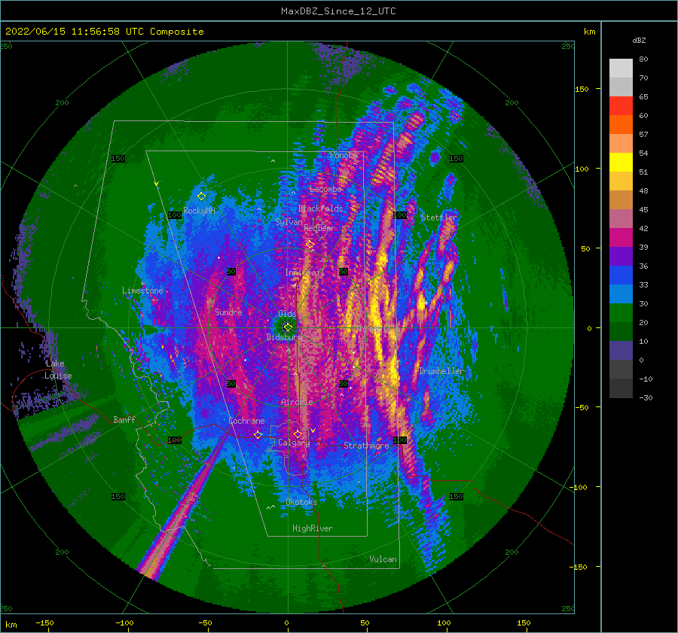Click the km unit label at bottom left

(11, 625)
